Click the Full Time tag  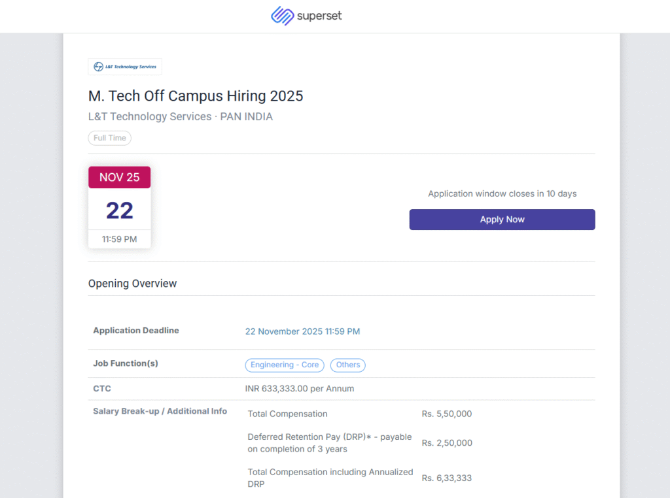tap(109, 138)
